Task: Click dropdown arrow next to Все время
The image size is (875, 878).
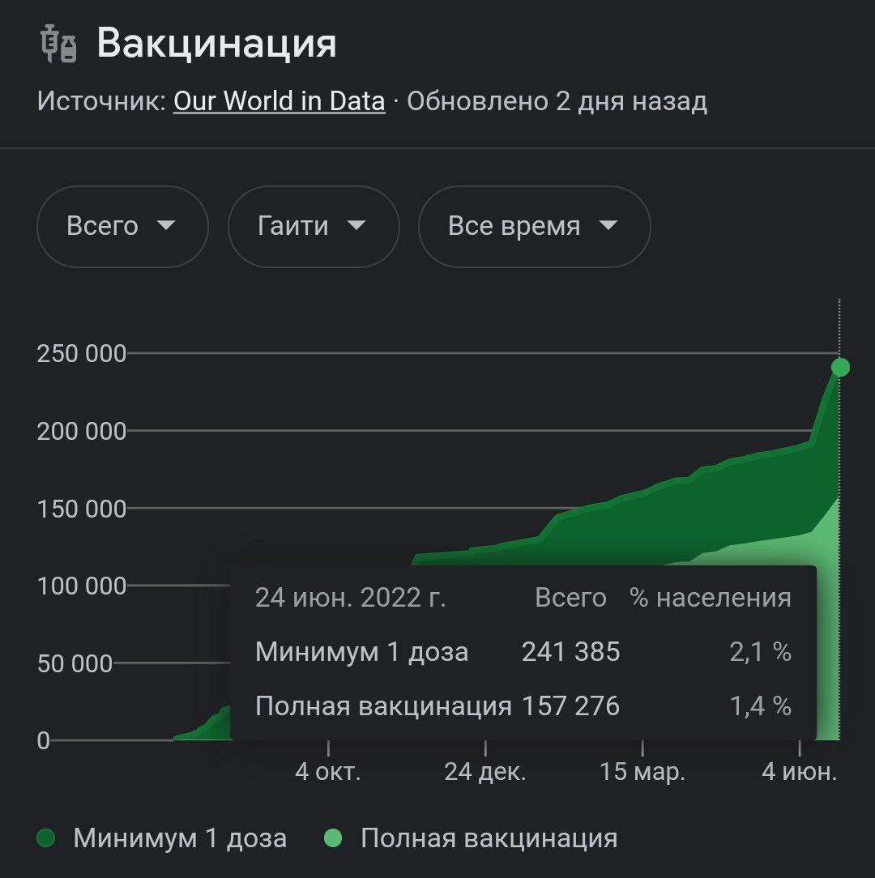Action: coord(608,225)
